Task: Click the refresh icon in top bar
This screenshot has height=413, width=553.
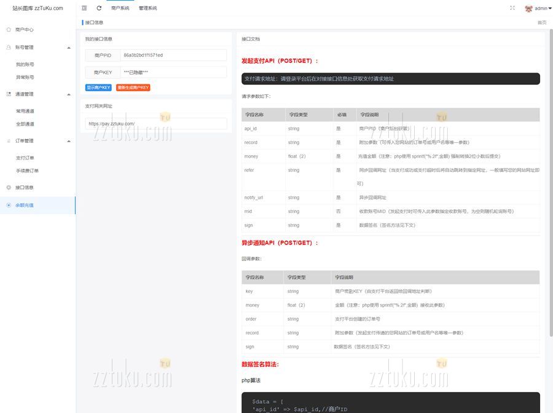Action: pos(99,8)
